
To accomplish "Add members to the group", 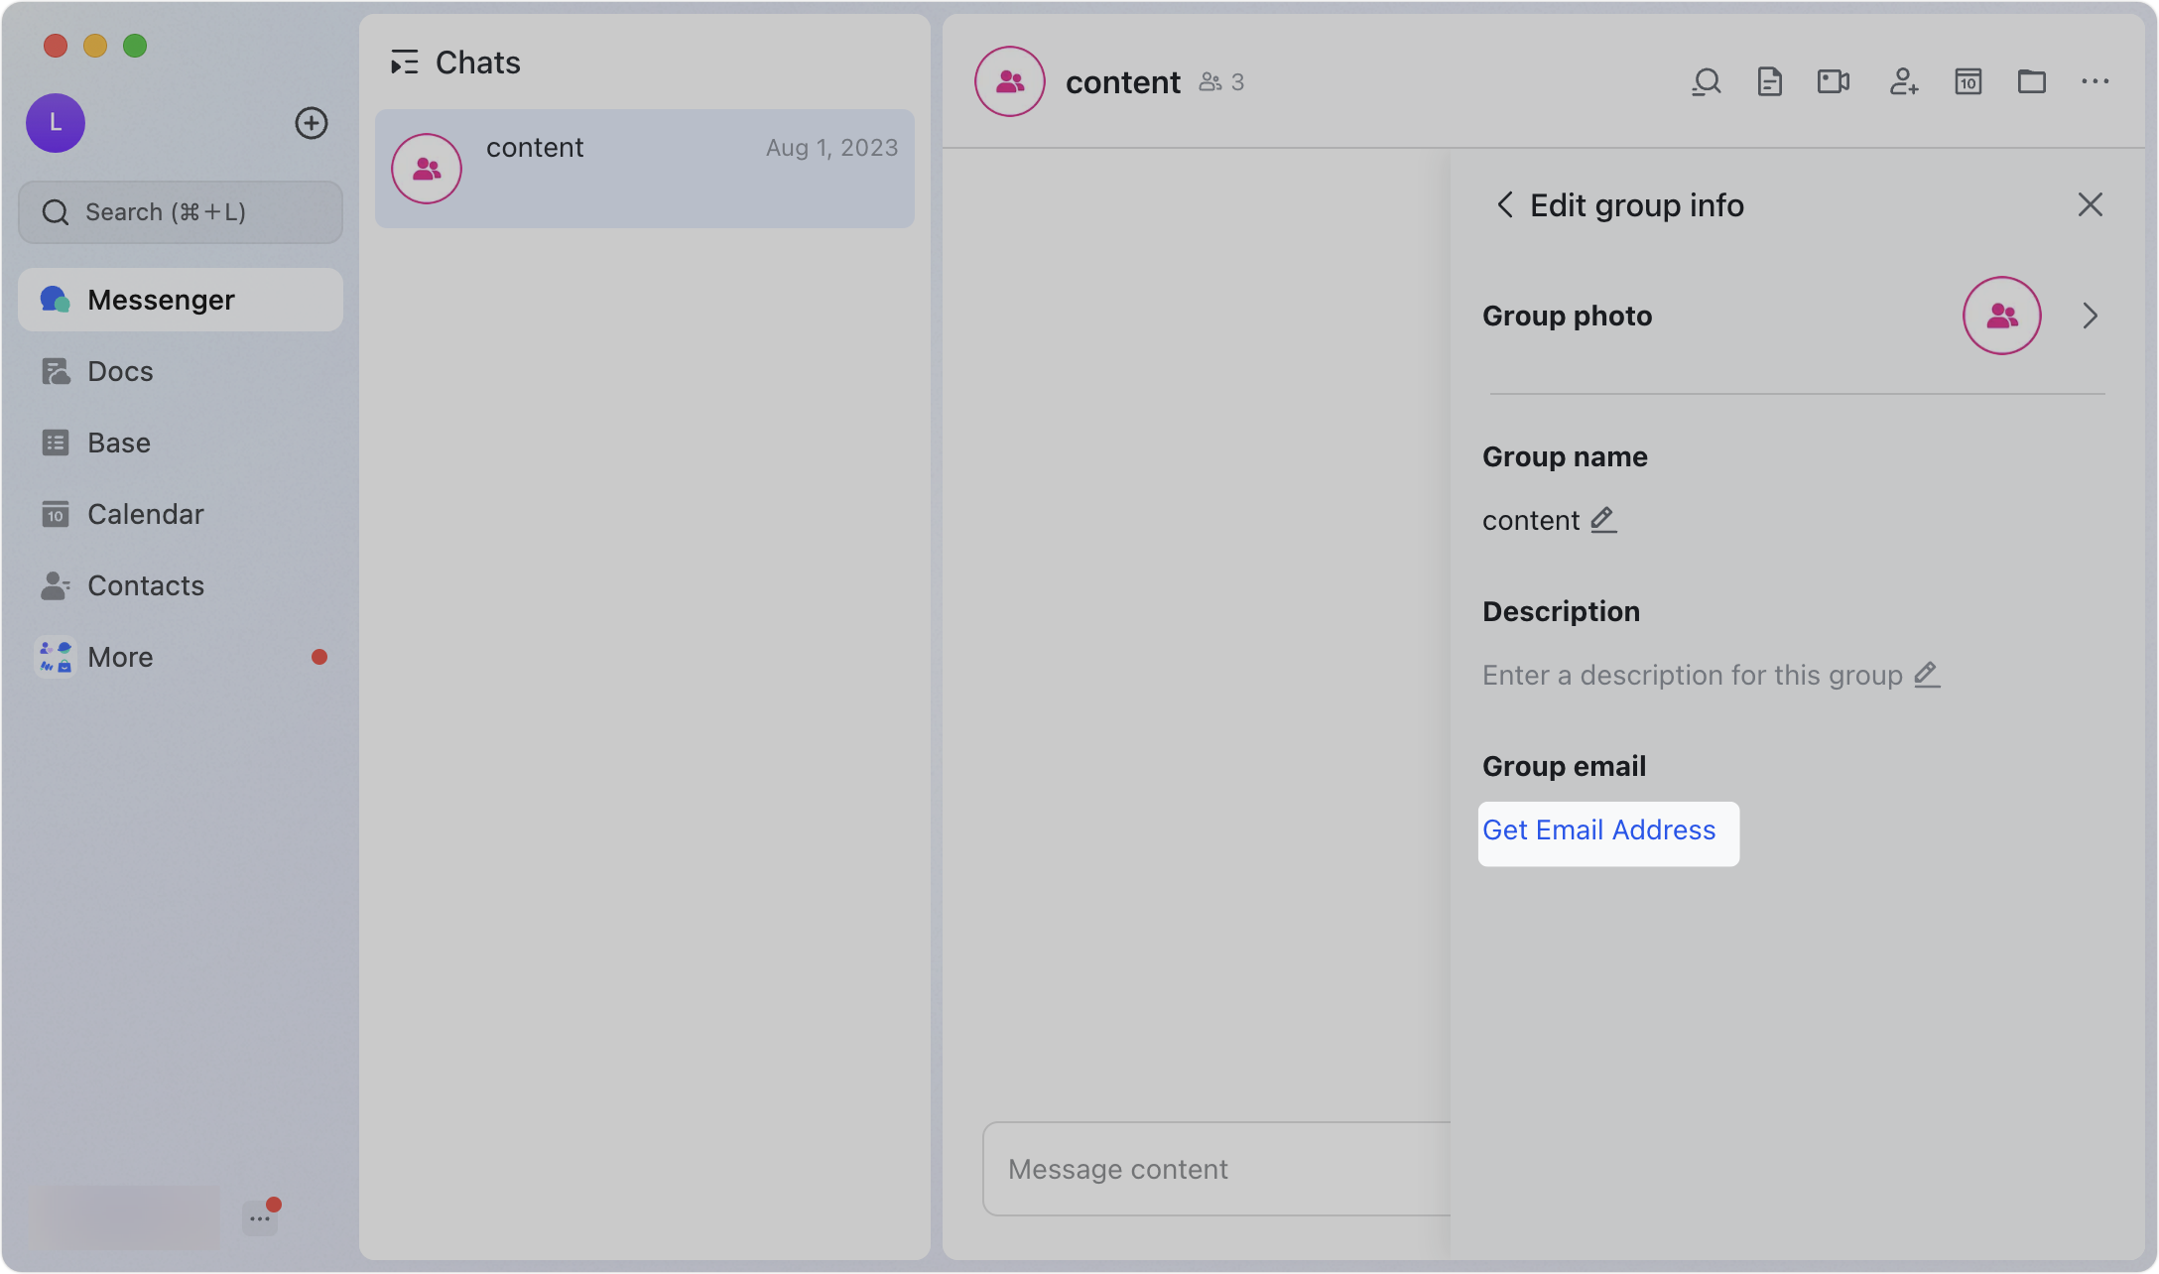I will [1904, 81].
